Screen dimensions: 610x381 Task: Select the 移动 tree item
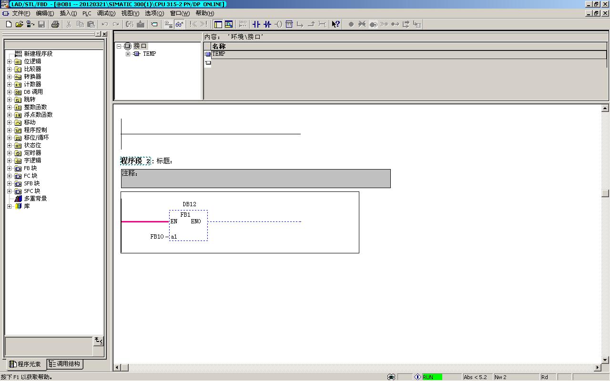pos(30,122)
